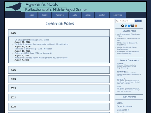
Task: Open Aimonihah's comment on Windrose
Action: click(x=129, y=73)
